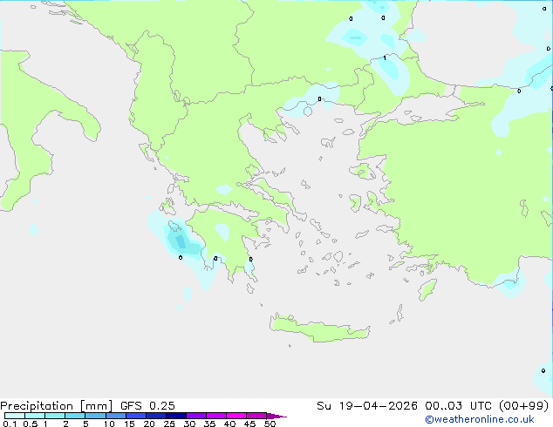Click the '00..03 UTC' time text
This screenshot has height=427, width=553.
point(457,406)
